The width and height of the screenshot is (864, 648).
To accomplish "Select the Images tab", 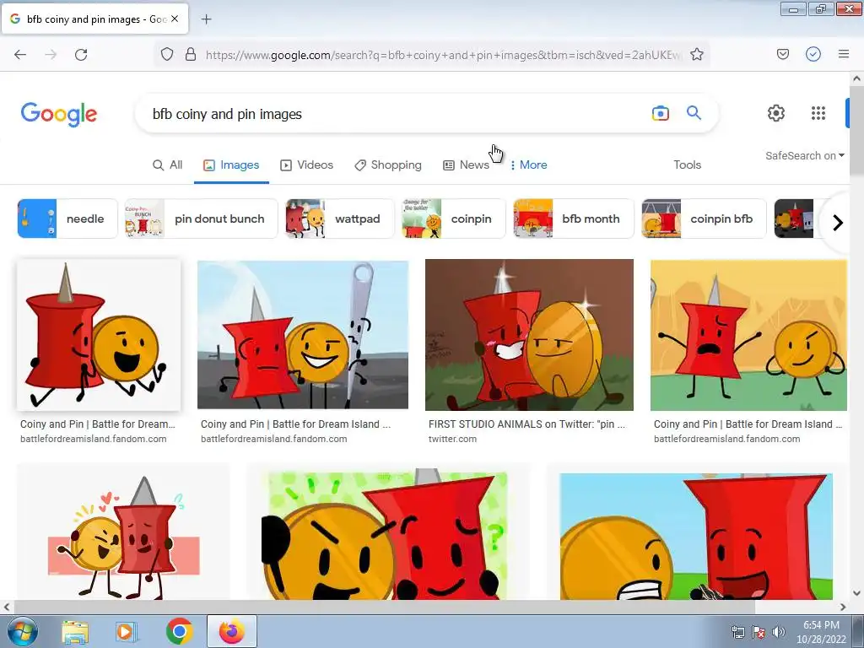I will click(x=231, y=165).
